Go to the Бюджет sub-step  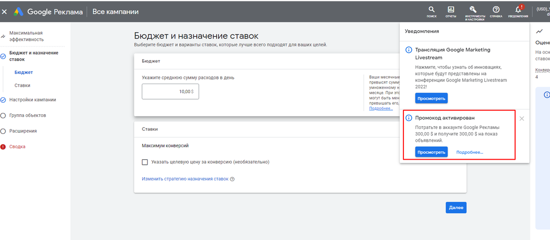point(23,72)
